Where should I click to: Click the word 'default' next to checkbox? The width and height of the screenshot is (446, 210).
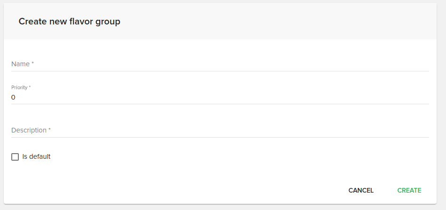pos(40,156)
